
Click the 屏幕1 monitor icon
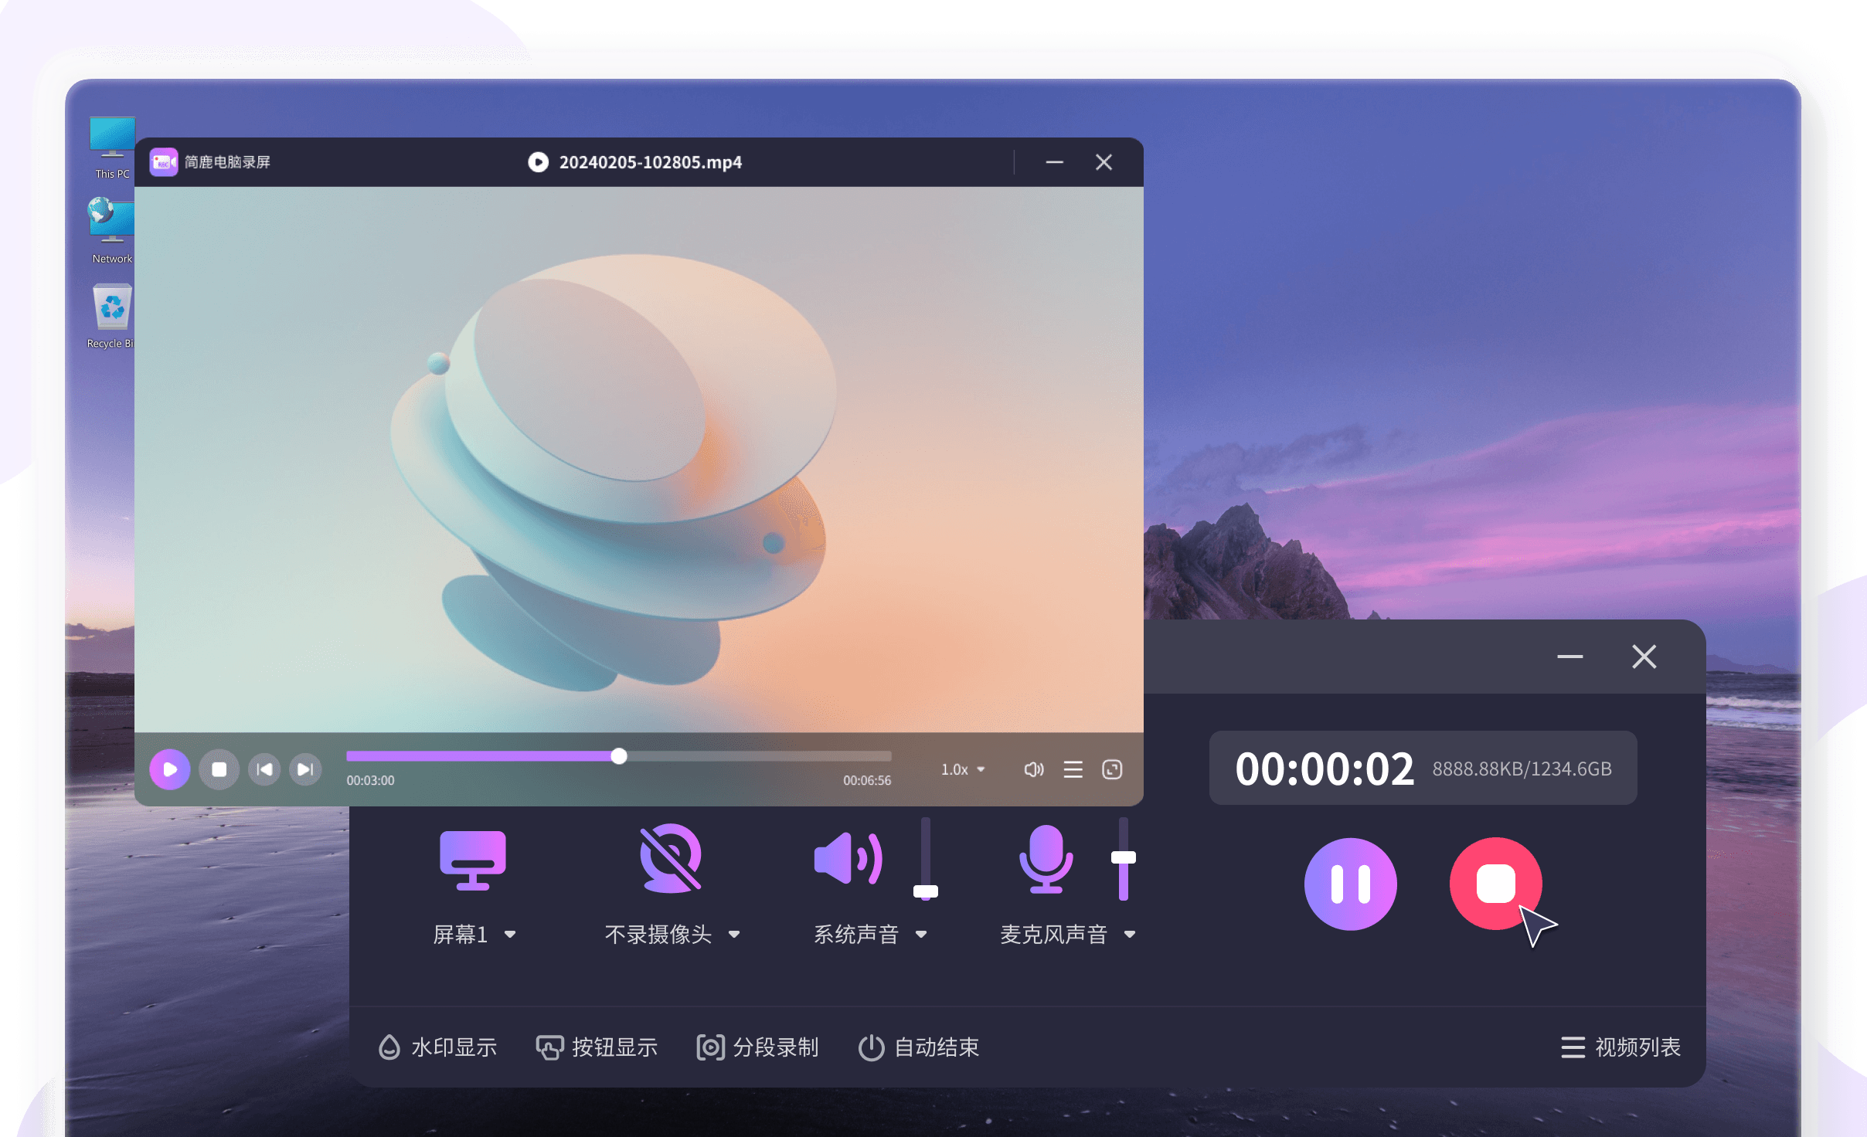pyautogui.click(x=473, y=859)
